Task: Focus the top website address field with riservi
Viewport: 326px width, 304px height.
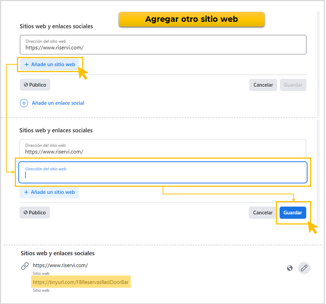Action: click(163, 45)
